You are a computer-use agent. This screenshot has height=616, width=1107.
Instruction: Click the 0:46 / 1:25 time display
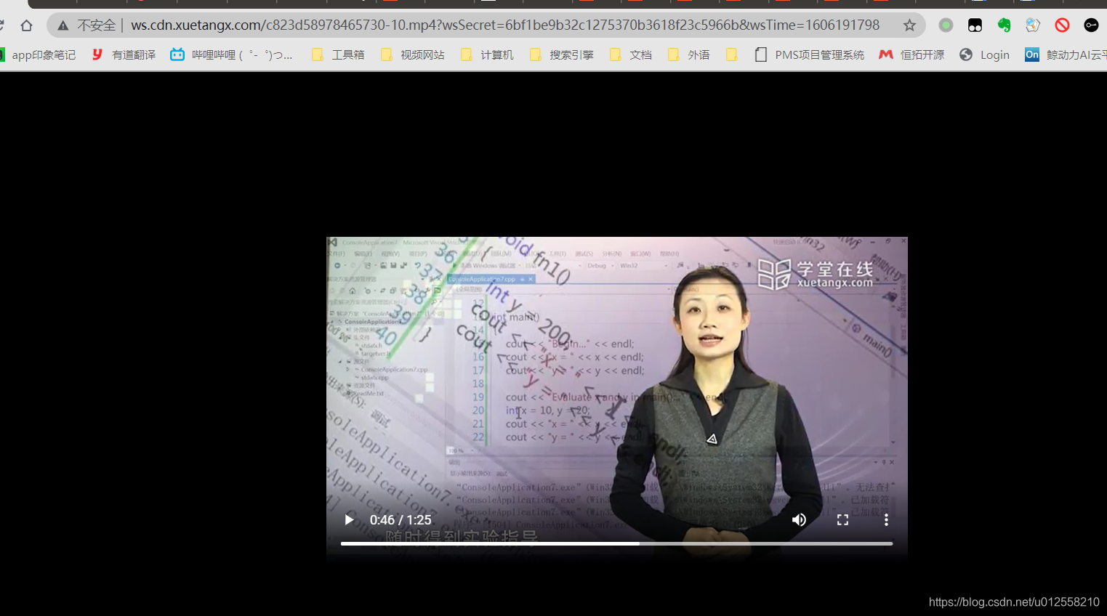(x=400, y=520)
